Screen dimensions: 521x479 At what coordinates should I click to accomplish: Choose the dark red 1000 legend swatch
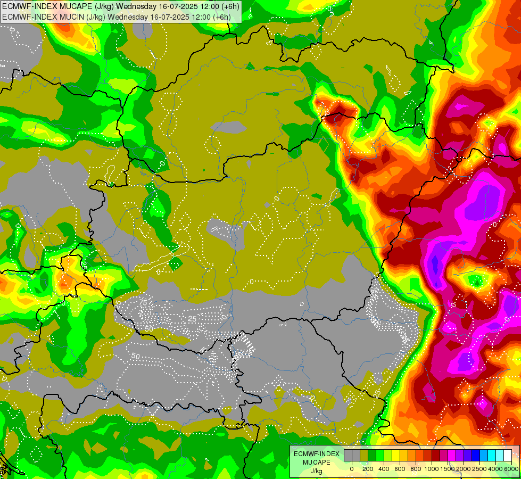click(436, 455)
